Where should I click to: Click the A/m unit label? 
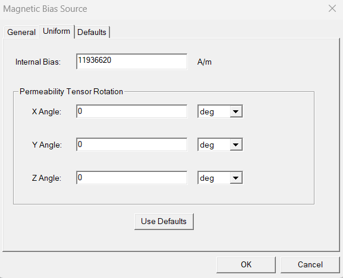click(x=204, y=62)
